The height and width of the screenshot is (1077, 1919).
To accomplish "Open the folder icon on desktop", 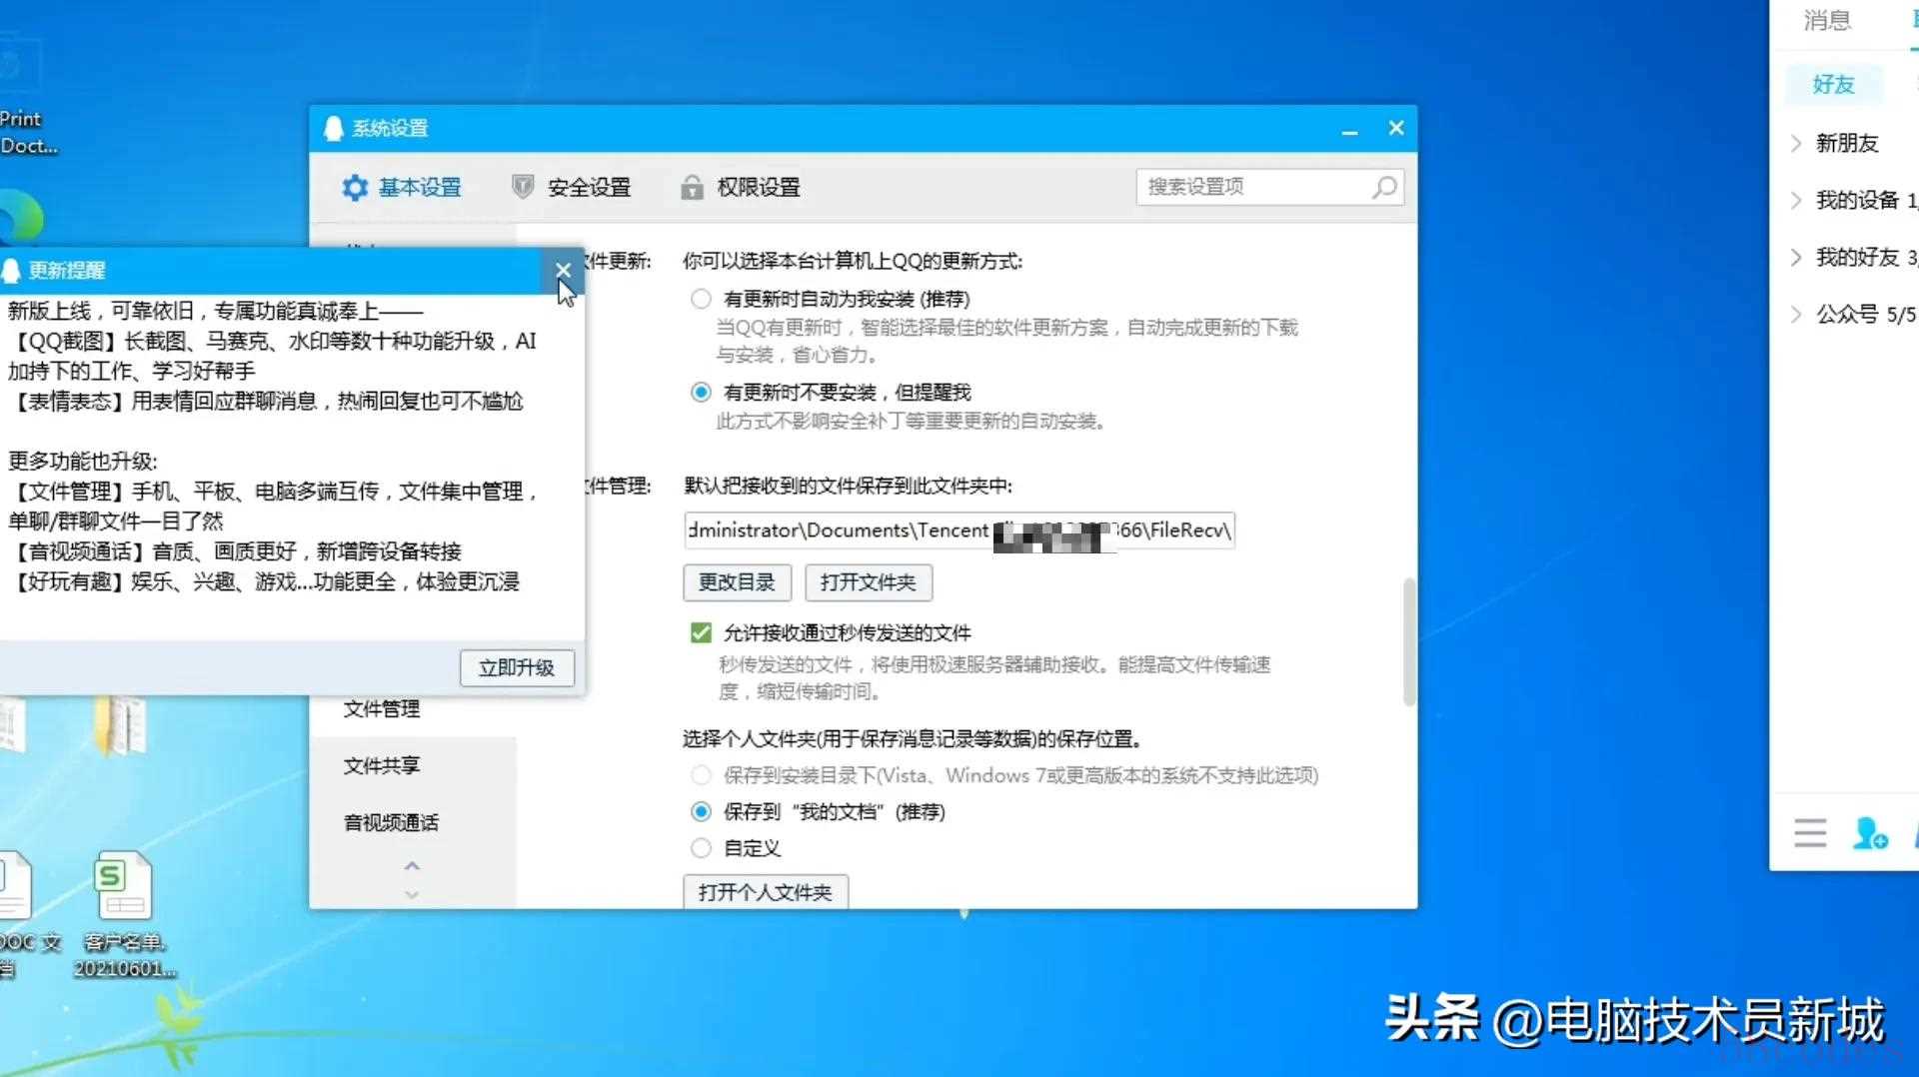I will [121, 725].
